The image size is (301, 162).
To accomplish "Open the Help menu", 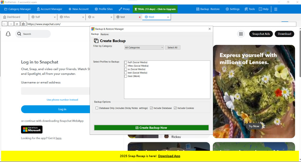I will click(x=264, y=9).
